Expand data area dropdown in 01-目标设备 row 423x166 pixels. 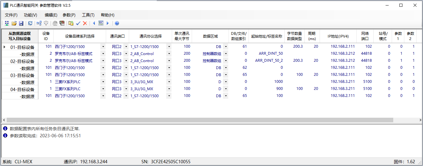[x=225, y=47]
